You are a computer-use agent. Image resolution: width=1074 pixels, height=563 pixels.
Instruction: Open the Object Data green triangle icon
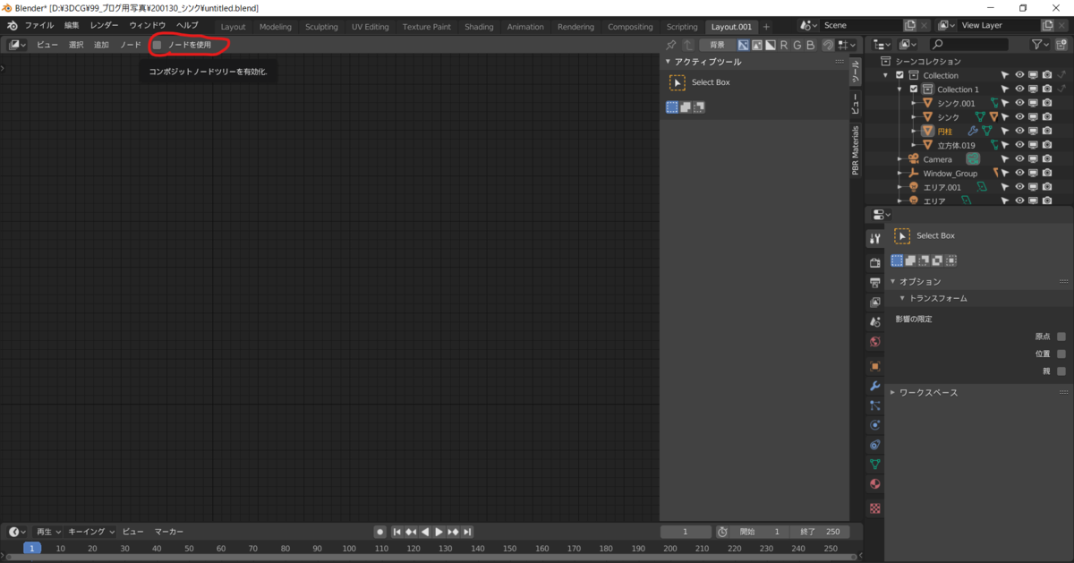coord(875,465)
